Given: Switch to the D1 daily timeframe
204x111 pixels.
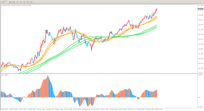Looking at the screenshot, I should point(24,2).
